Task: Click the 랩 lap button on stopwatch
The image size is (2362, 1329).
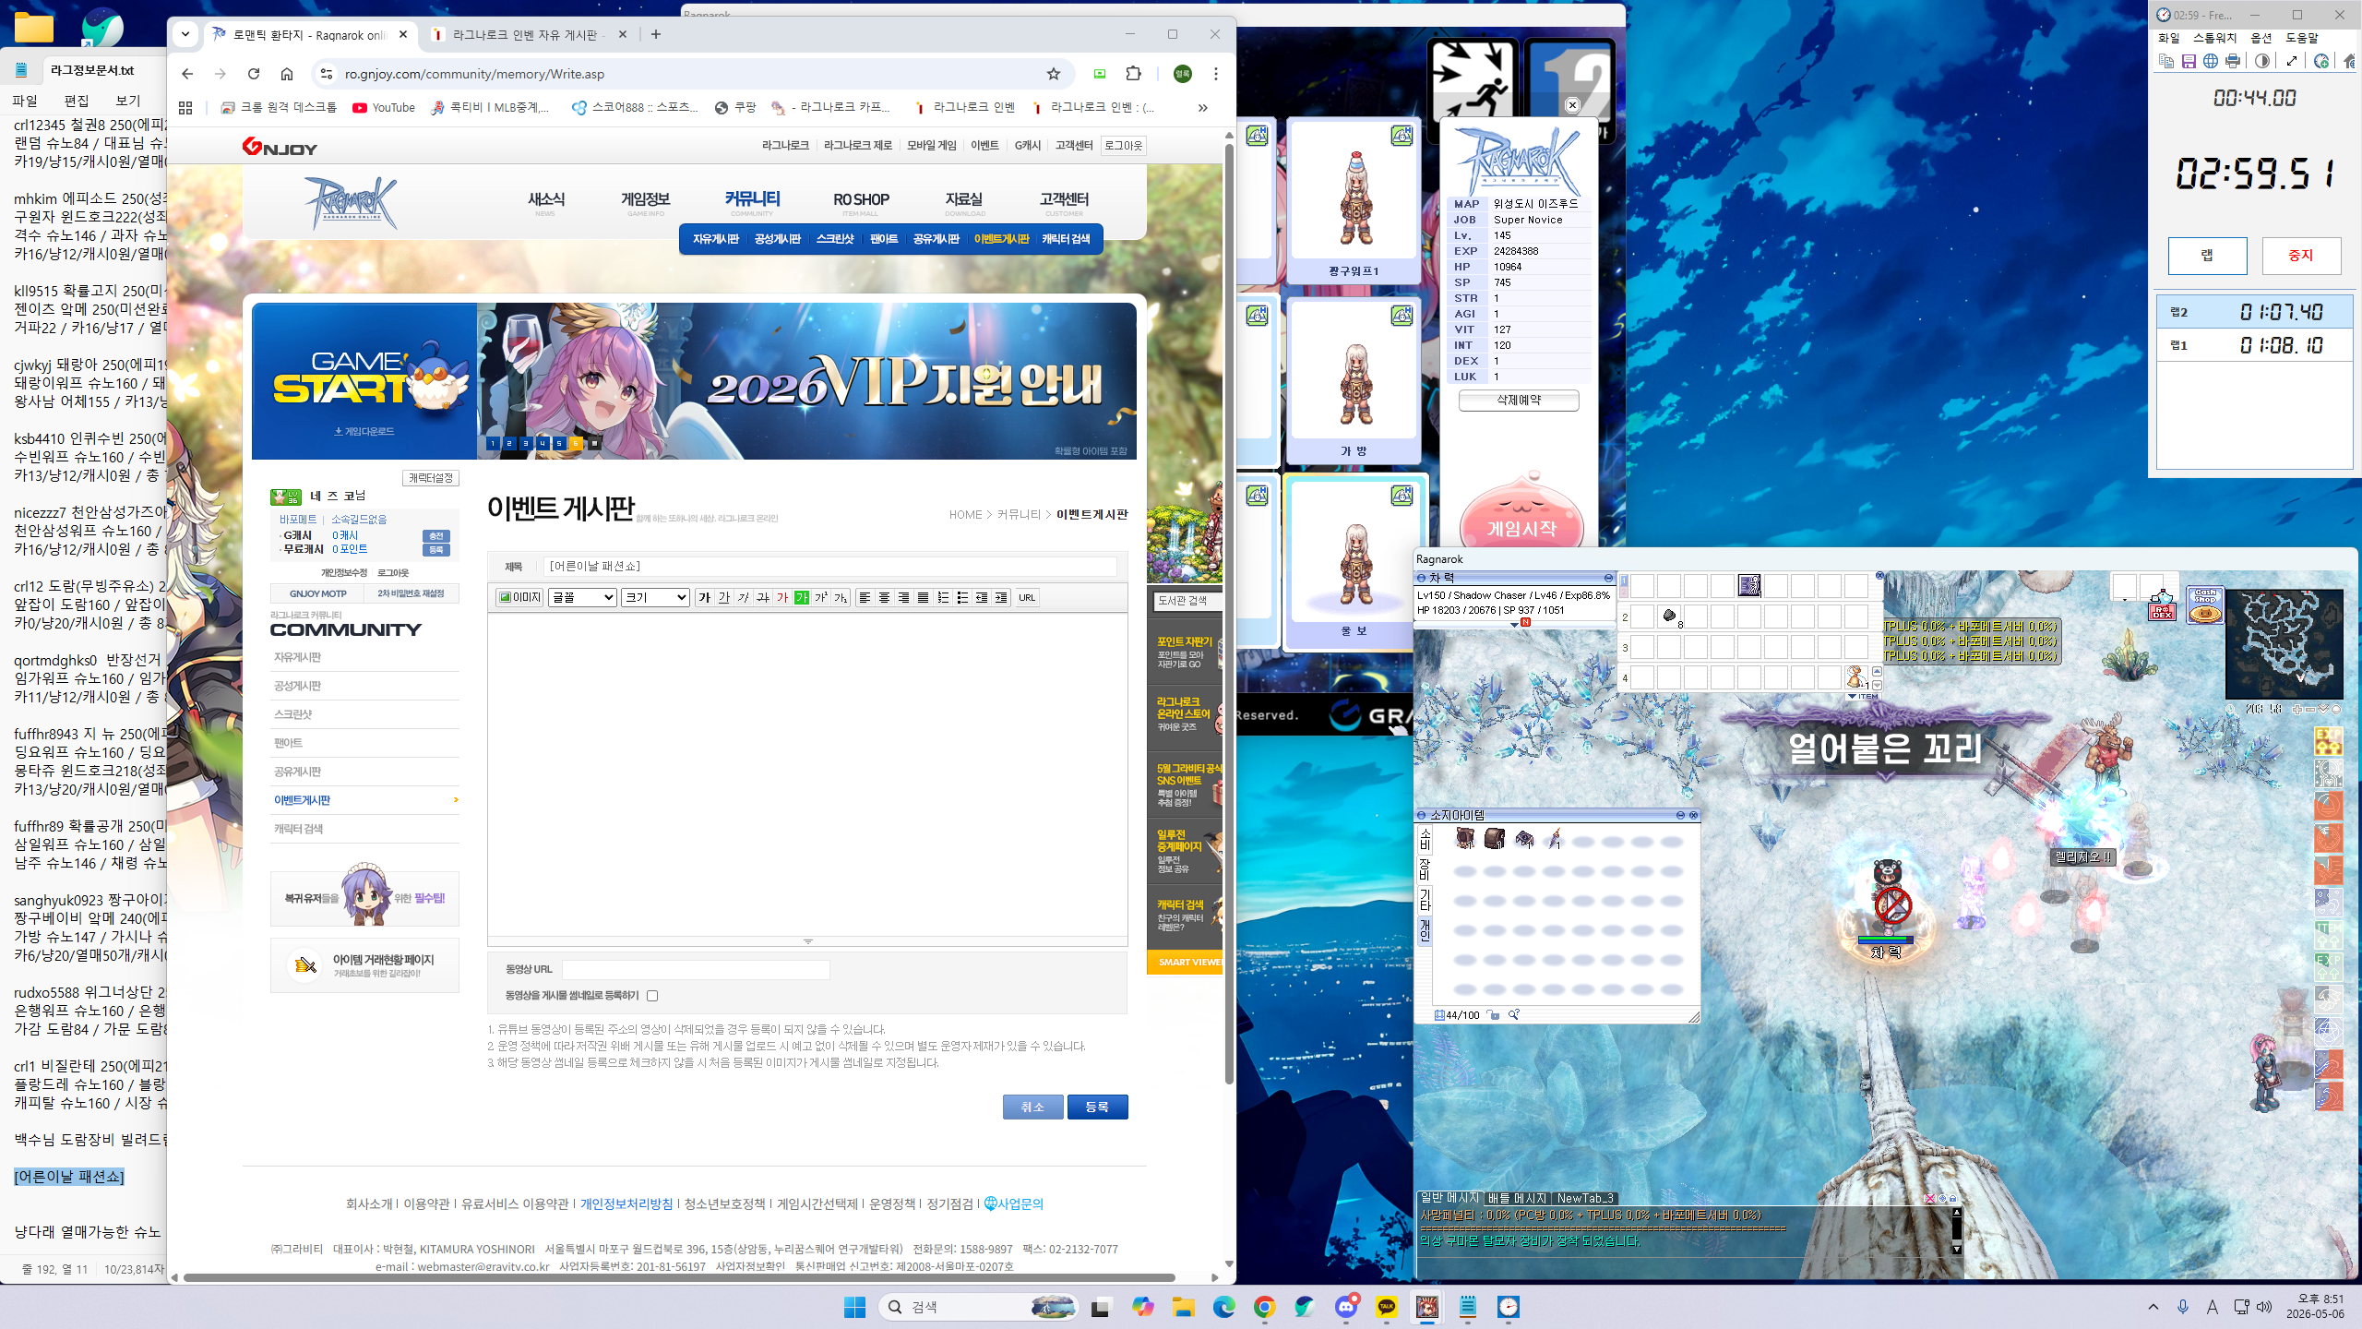Action: (2207, 256)
